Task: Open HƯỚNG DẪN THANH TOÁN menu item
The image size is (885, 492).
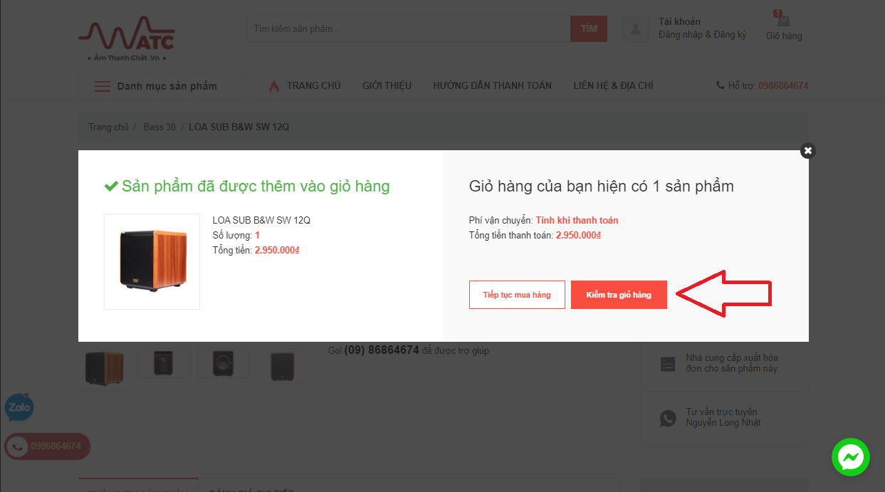Action: point(492,85)
